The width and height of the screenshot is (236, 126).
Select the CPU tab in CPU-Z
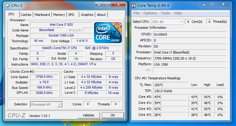[11, 14]
